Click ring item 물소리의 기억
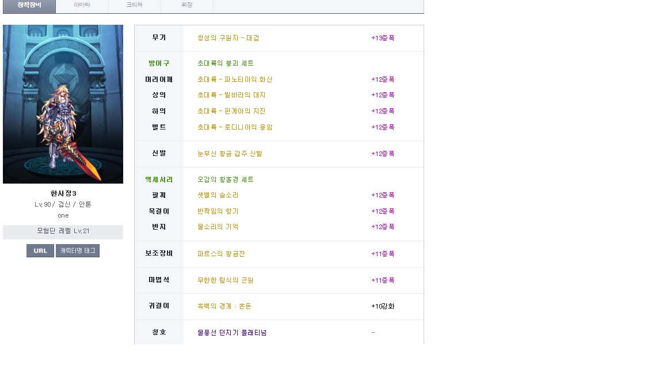 pos(218,227)
